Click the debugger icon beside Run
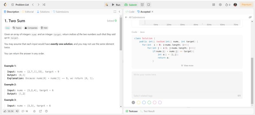Image resolution: width=255 pixels, height=115 pixels. 107,5
